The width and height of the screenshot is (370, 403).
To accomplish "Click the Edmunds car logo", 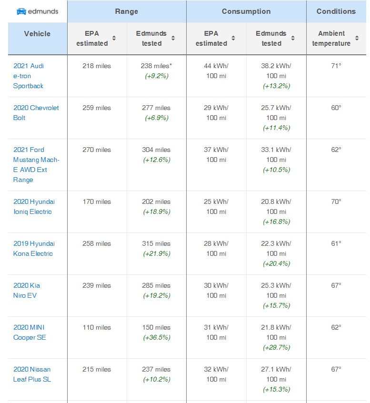I will (38, 11).
